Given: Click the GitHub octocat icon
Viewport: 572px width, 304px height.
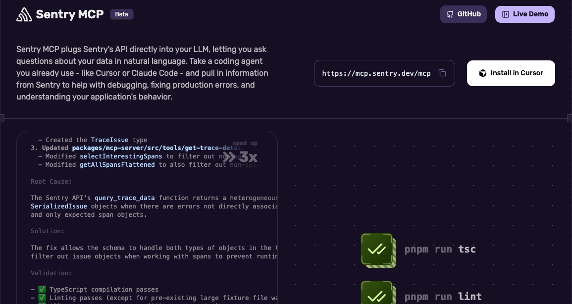Looking at the screenshot, I should [450, 14].
